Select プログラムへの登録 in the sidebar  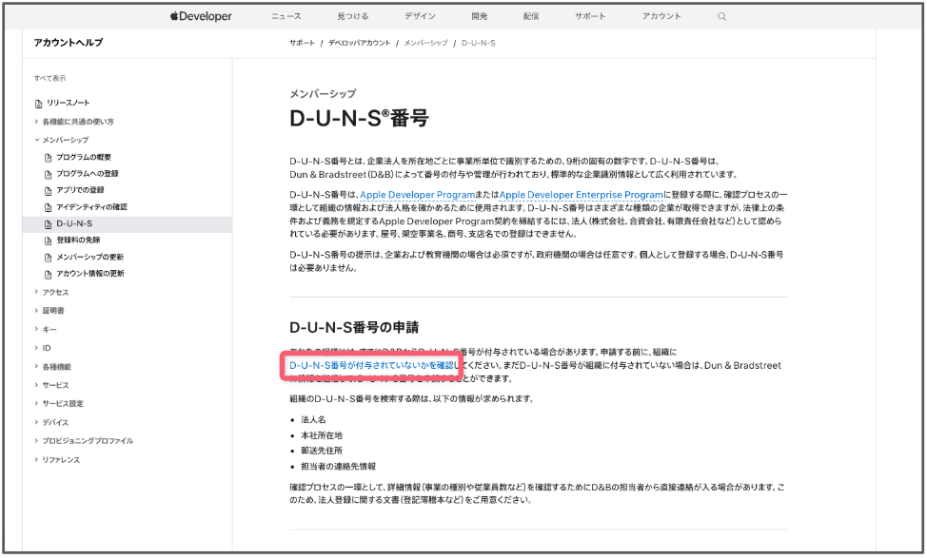coord(88,174)
